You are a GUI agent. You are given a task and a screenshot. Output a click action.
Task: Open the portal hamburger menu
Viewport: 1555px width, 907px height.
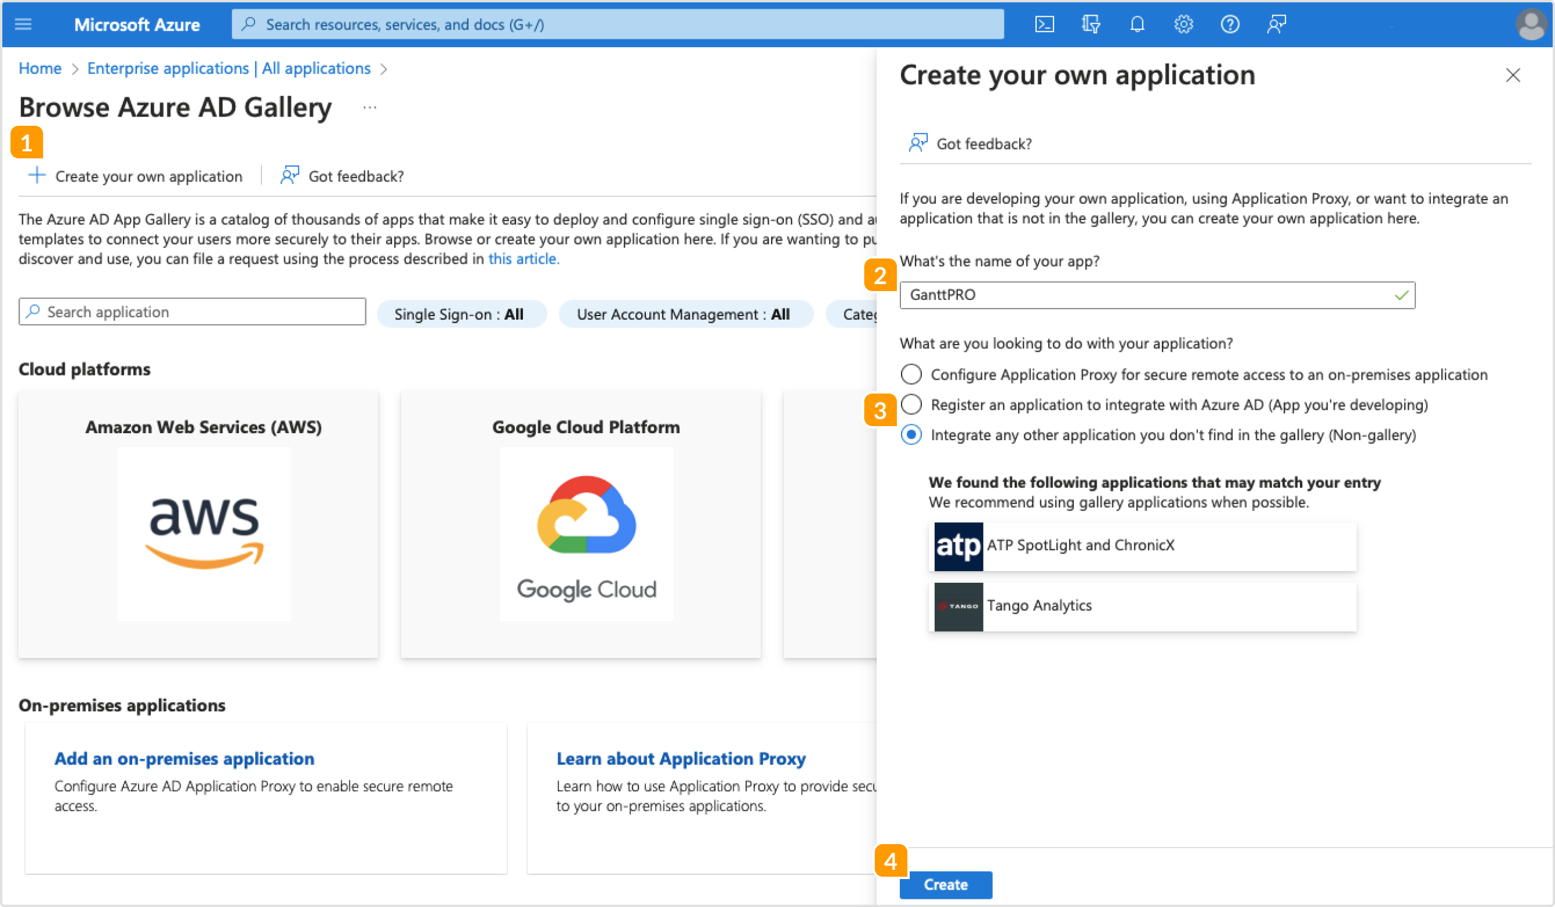click(x=23, y=24)
